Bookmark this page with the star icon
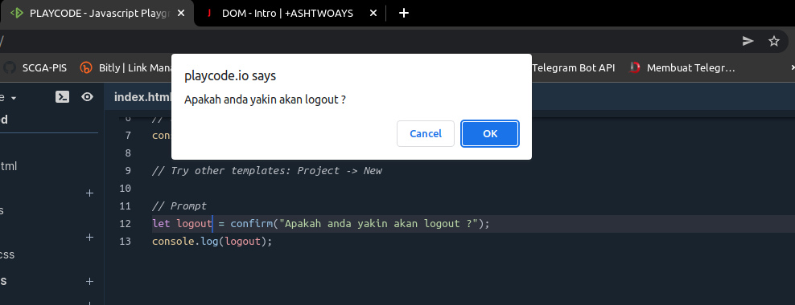 (x=774, y=42)
